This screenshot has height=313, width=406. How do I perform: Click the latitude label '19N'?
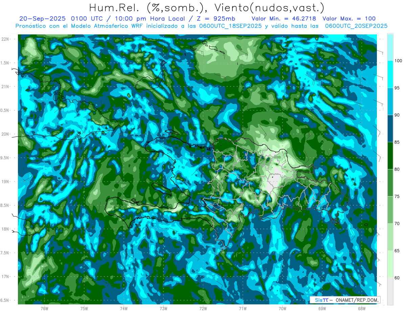5,182
